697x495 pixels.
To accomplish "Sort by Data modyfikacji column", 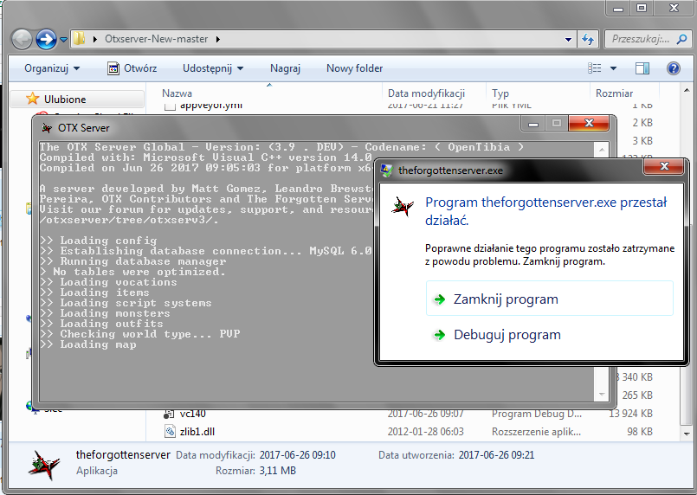I will pyautogui.click(x=426, y=93).
